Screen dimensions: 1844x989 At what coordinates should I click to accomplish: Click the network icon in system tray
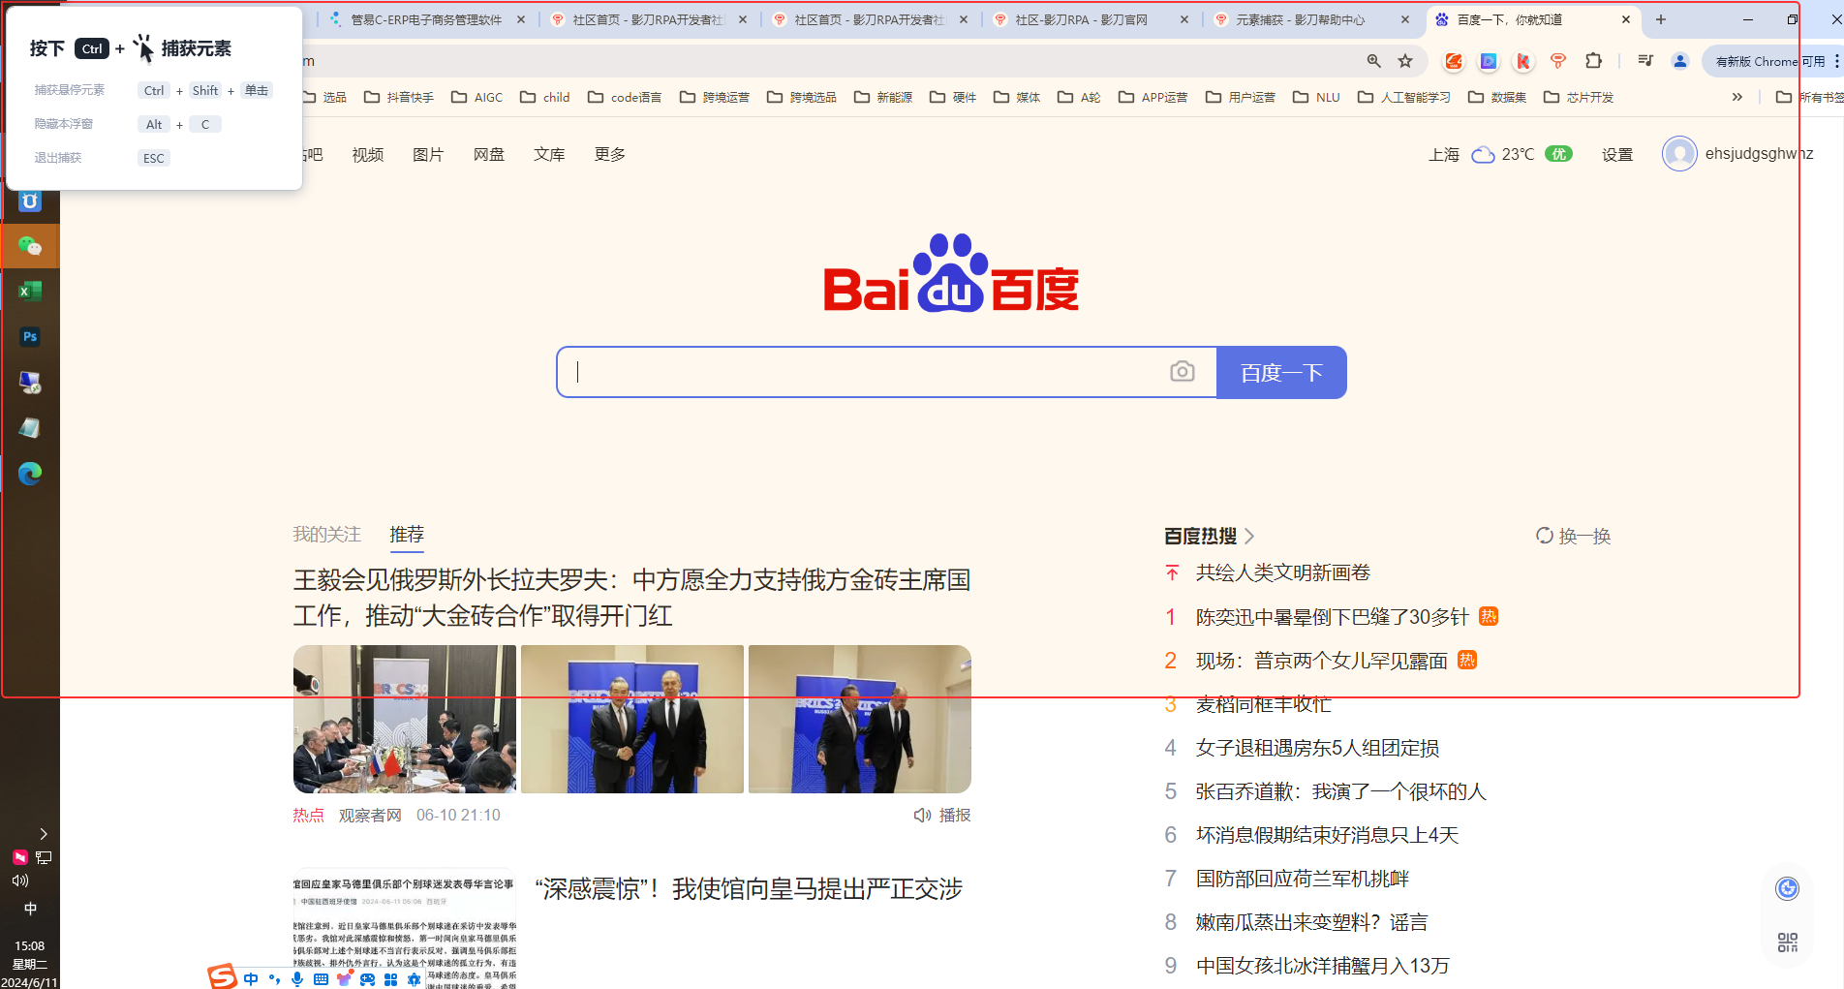click(44, 857)
